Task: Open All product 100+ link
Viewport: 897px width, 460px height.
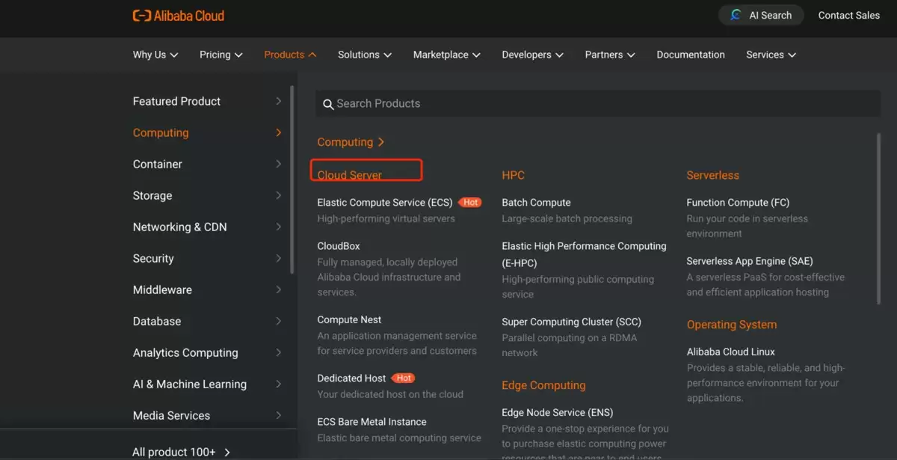Action: [x=182, y=452]
